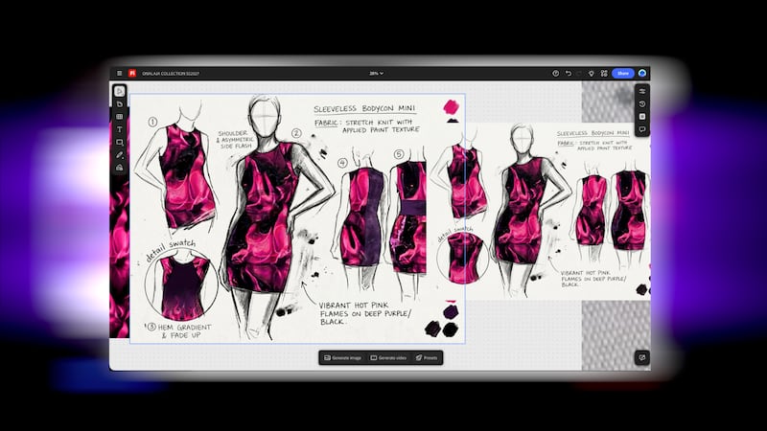Screen dimensions: 767x431
Task: Click the red Firefly Boards app logo
Action: pyautogui.click(x=132, y=74)
